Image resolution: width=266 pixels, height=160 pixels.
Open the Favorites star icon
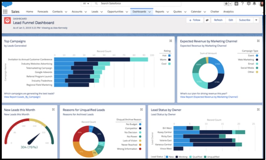point(226,4)
